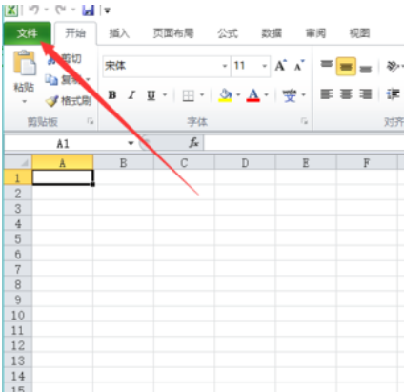
Task: Open the 宋体 font name dropdown
Action: coord(225,66)
